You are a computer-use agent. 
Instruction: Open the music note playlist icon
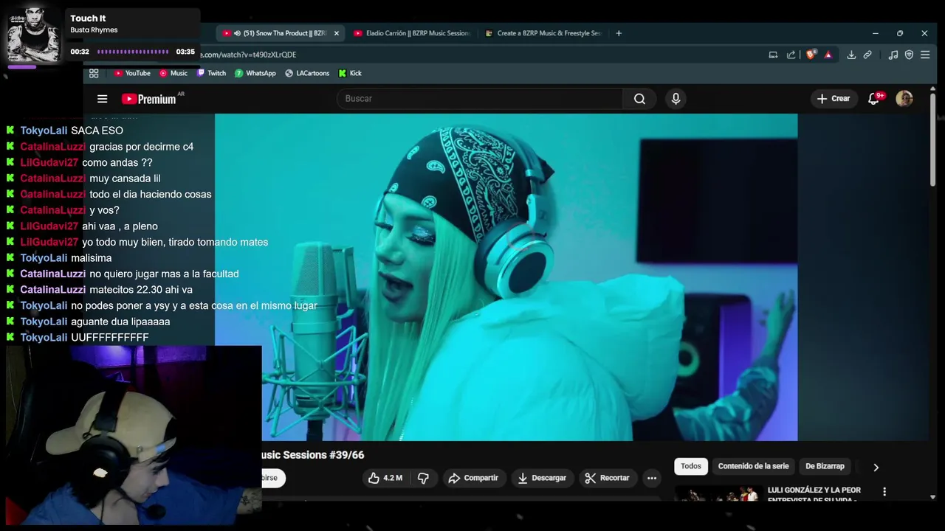point(893,55)
